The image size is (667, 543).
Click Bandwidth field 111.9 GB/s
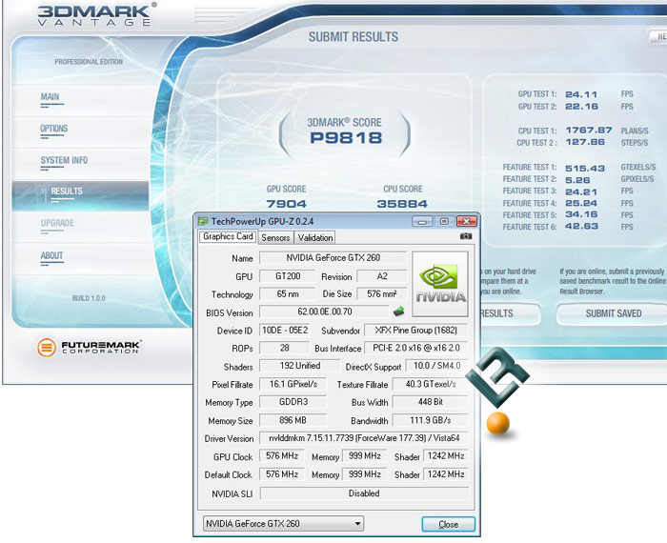430,420
